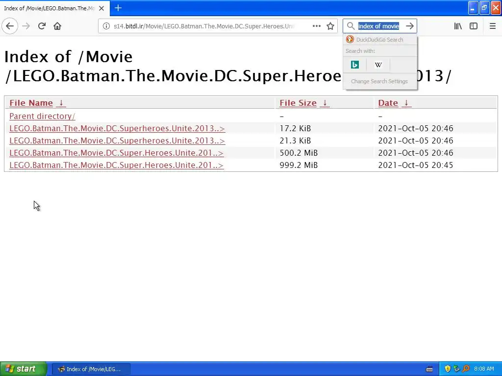
Task: Click the down arrow beside Date
Action: pos(406,103)
